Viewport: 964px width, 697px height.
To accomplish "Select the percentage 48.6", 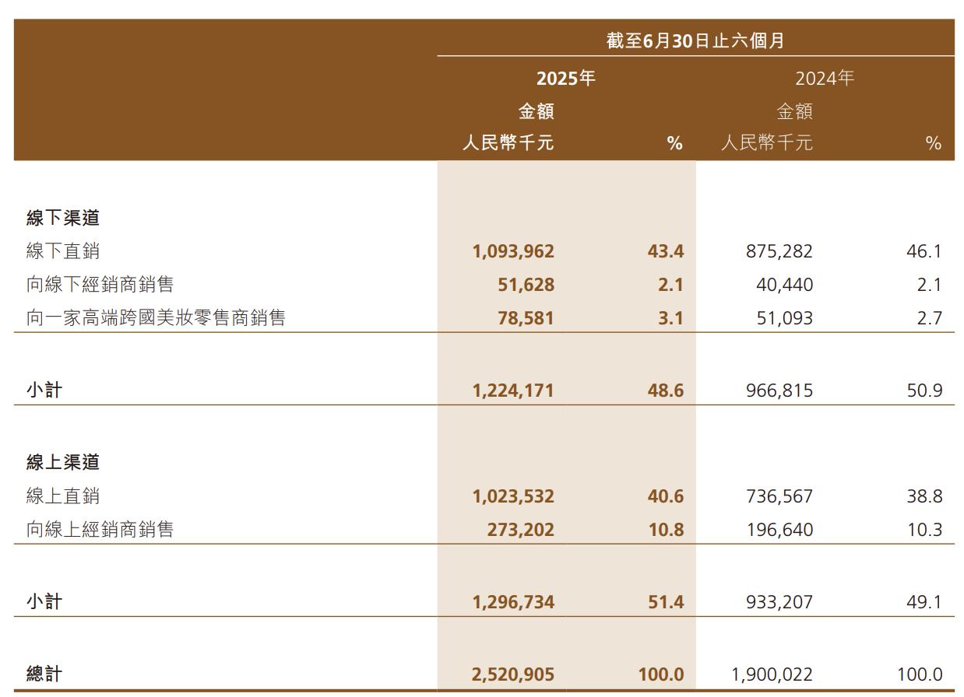I will click(666, 390).
